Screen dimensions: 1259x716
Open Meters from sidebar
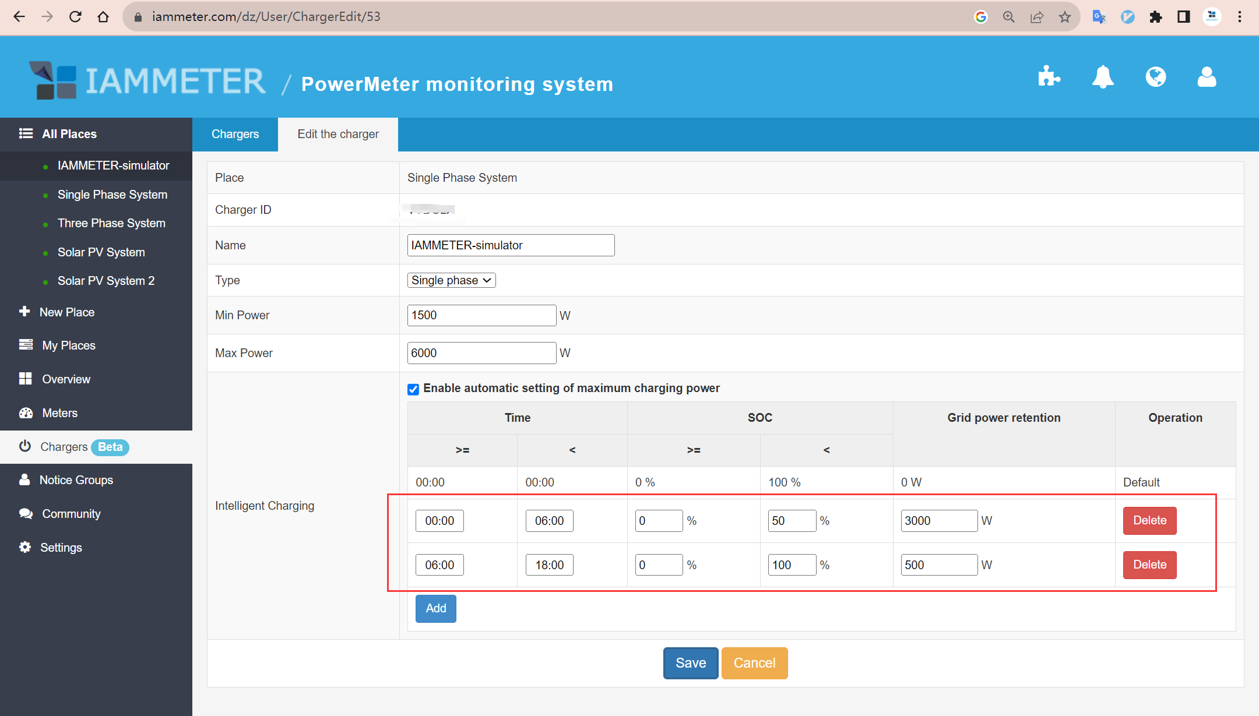59,413
